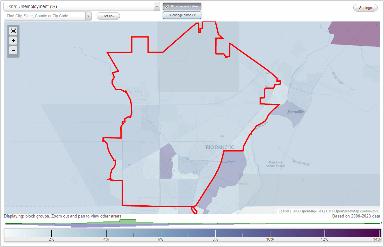Click the green checkmark on Most recent value

point(167,6)
